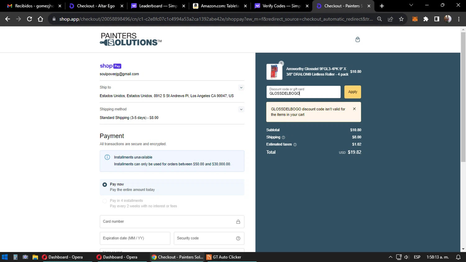Image resolution: width=466 pixels, height=262 pixels.
Task: Click the taskbar clock showing 1:58:13 a. m.
Action: 437,257
